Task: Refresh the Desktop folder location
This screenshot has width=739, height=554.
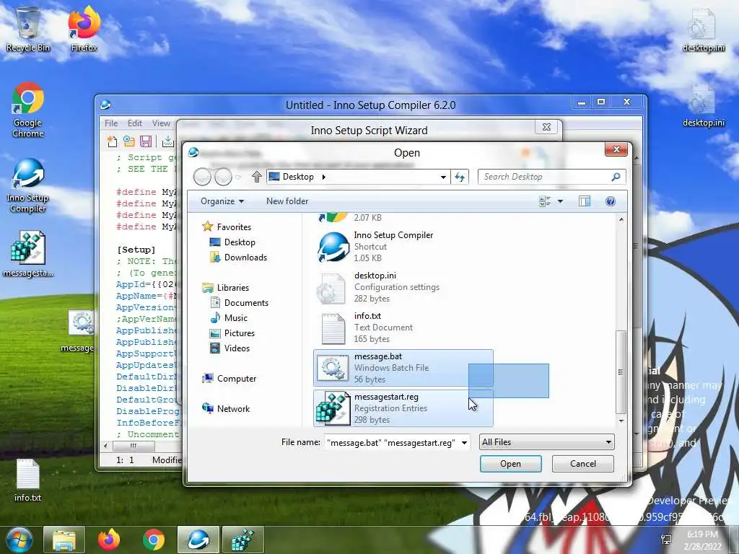Action: pos(460,177)
